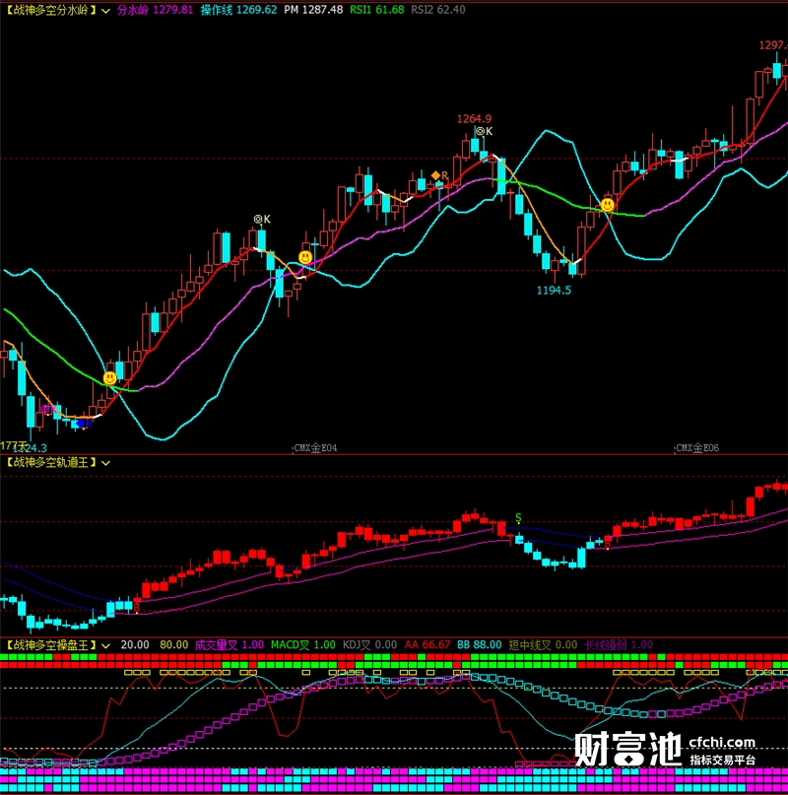Select the PM 1287.48 value label
Image resolution: width=788 pixels, height=795 pixels.
pos(313,10)
